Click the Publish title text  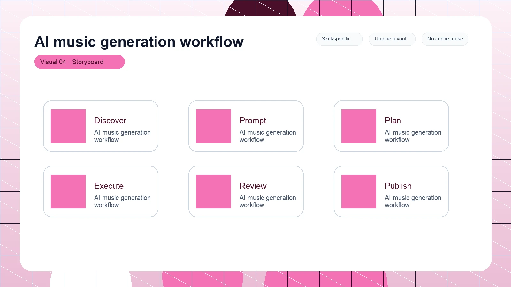click(x=398, y=186)
